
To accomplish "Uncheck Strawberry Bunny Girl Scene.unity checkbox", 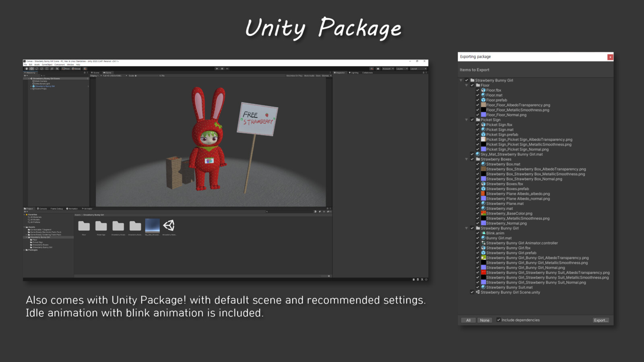I will coord(472,292).
